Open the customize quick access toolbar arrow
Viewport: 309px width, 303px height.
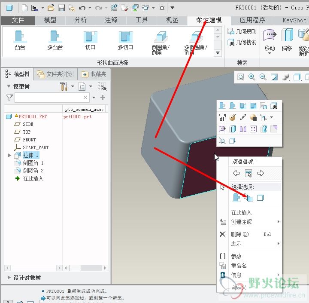[172, 8]
